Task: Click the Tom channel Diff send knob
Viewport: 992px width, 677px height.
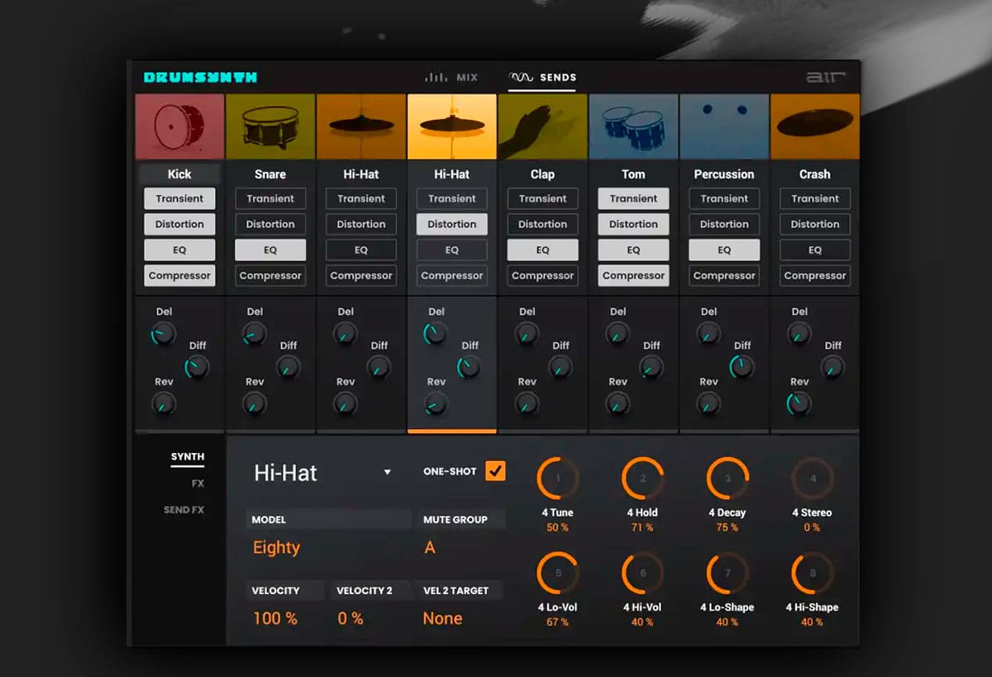Action: point(651,367)
